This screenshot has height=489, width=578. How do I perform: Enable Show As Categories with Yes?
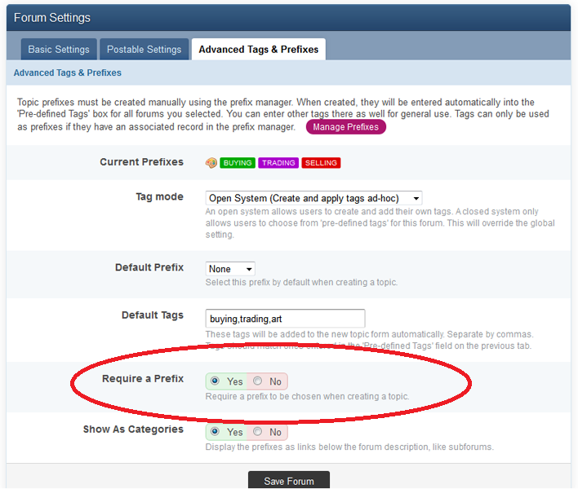click(216, 432)
